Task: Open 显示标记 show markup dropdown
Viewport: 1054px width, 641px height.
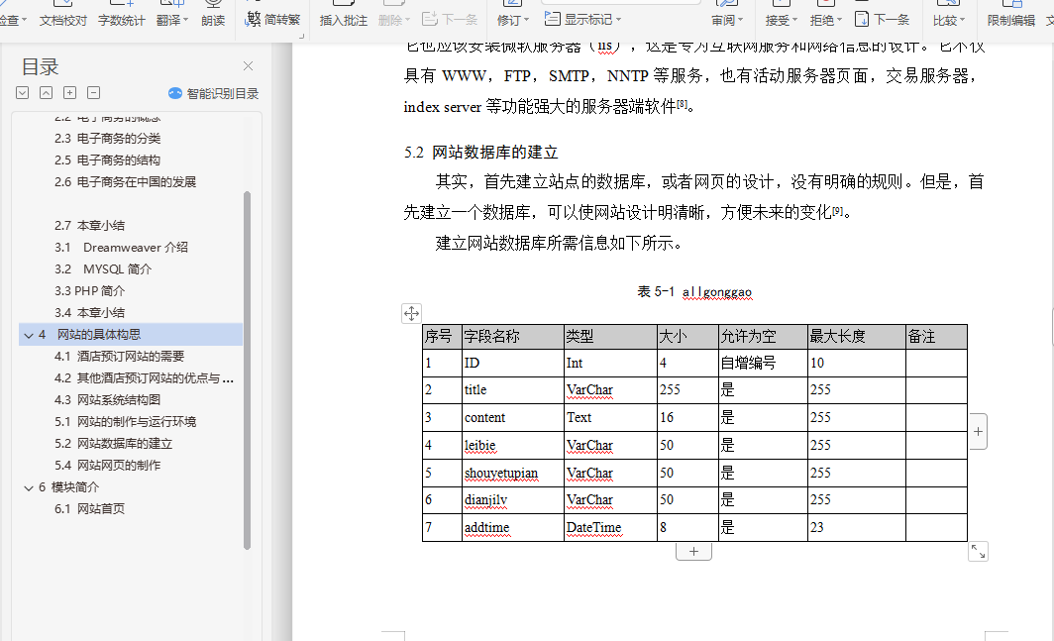Action: click(582, 20)
